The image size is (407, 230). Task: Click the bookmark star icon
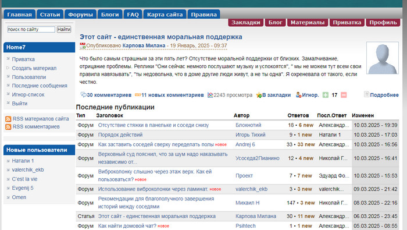[x=259, y=95]
